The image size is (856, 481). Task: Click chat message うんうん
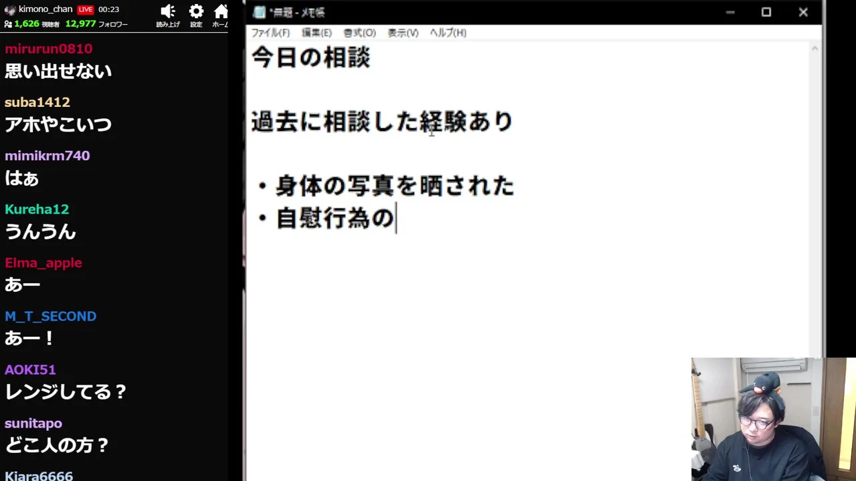(x=40, y=231)
